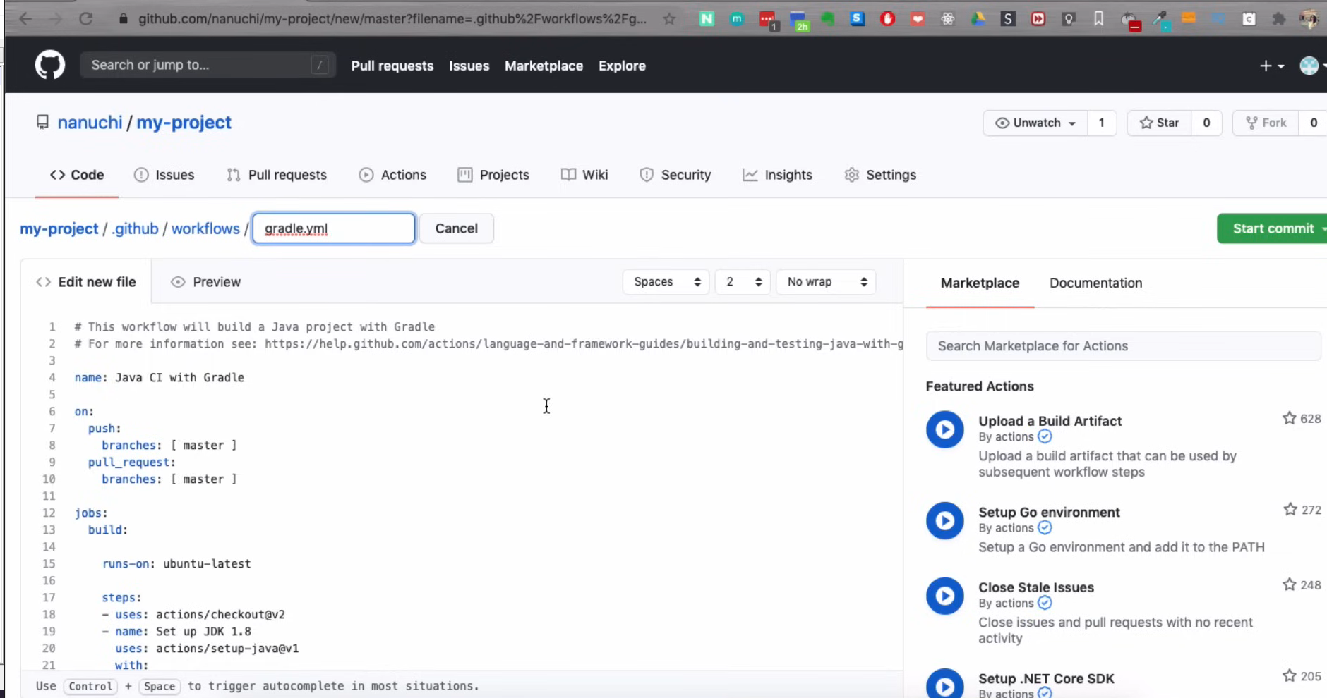The height and width of the screenshot is (698, 1327).
Task: Star the my-project repository
Action: (1159, 123)
